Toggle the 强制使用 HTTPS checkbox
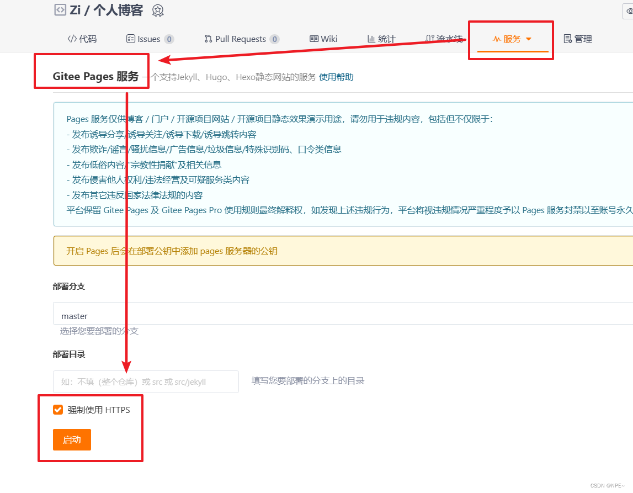 coord(58,410)
